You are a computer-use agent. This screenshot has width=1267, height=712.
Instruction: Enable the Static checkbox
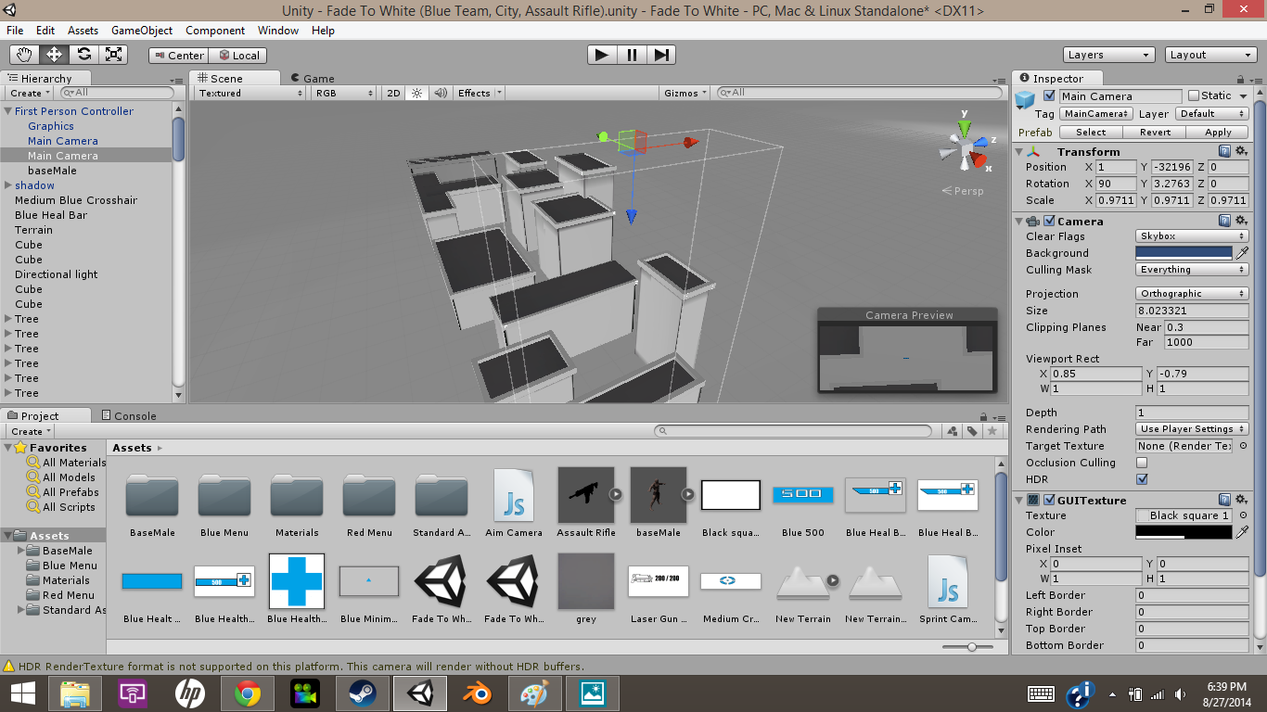tap(1193, 95)
